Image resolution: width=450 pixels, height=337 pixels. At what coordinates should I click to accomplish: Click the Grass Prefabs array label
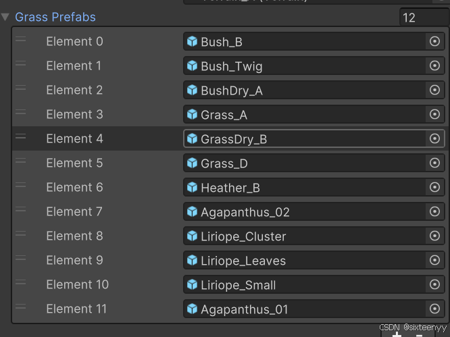pos(55,17)
